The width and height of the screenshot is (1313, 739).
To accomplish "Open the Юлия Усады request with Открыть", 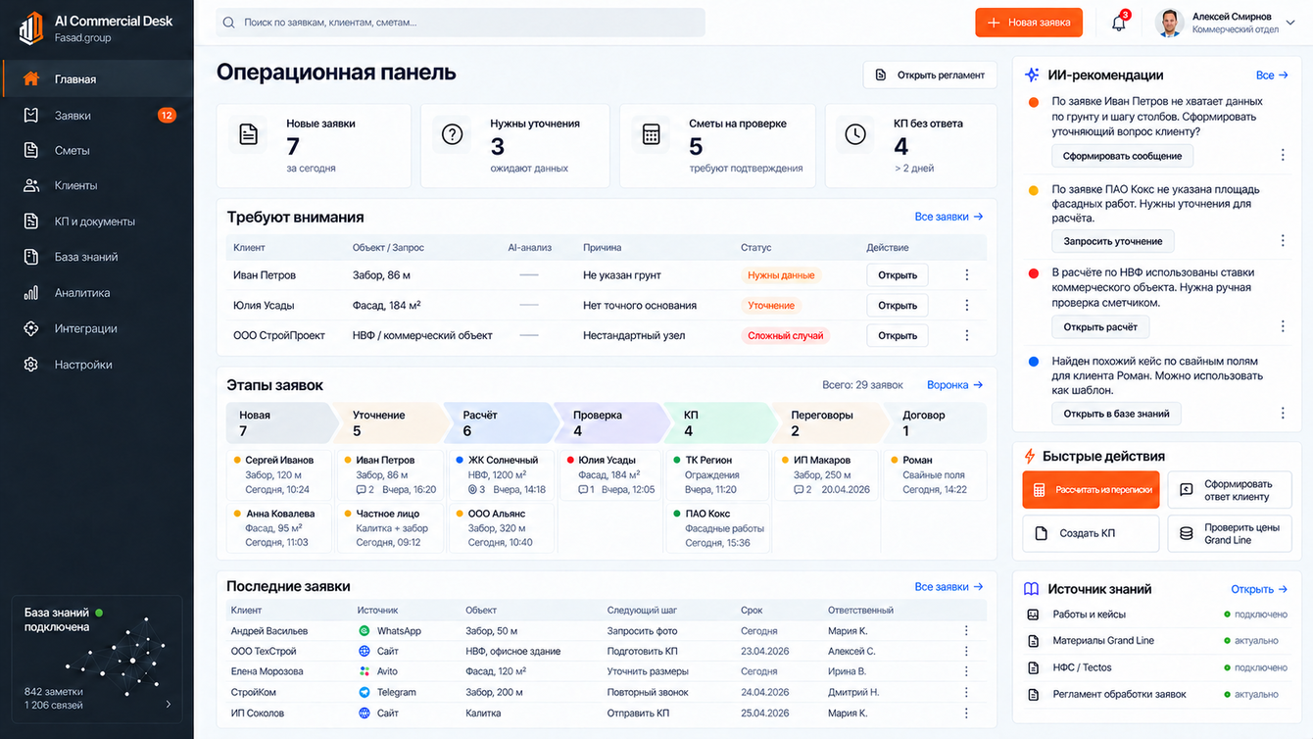I will (x=898, y=306).
